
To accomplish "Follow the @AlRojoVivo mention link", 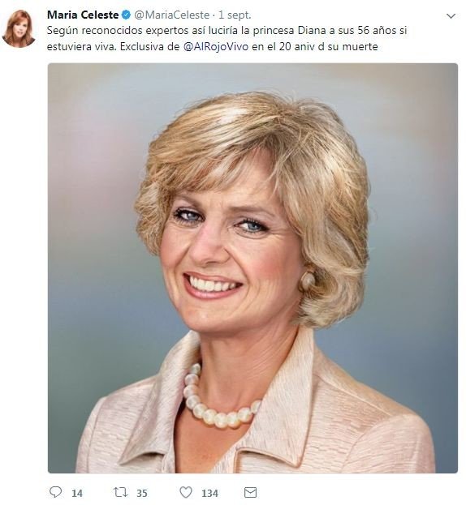I will [216, 47].
